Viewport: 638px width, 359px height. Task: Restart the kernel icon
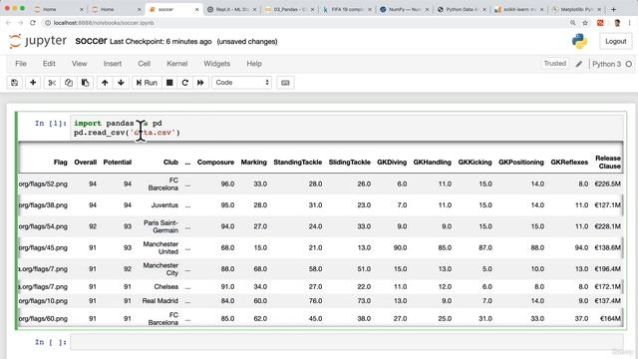[185, 83]
